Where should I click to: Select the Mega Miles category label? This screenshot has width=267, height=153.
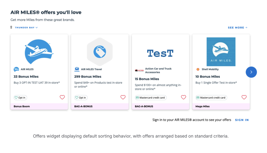(x=203, y=106)
